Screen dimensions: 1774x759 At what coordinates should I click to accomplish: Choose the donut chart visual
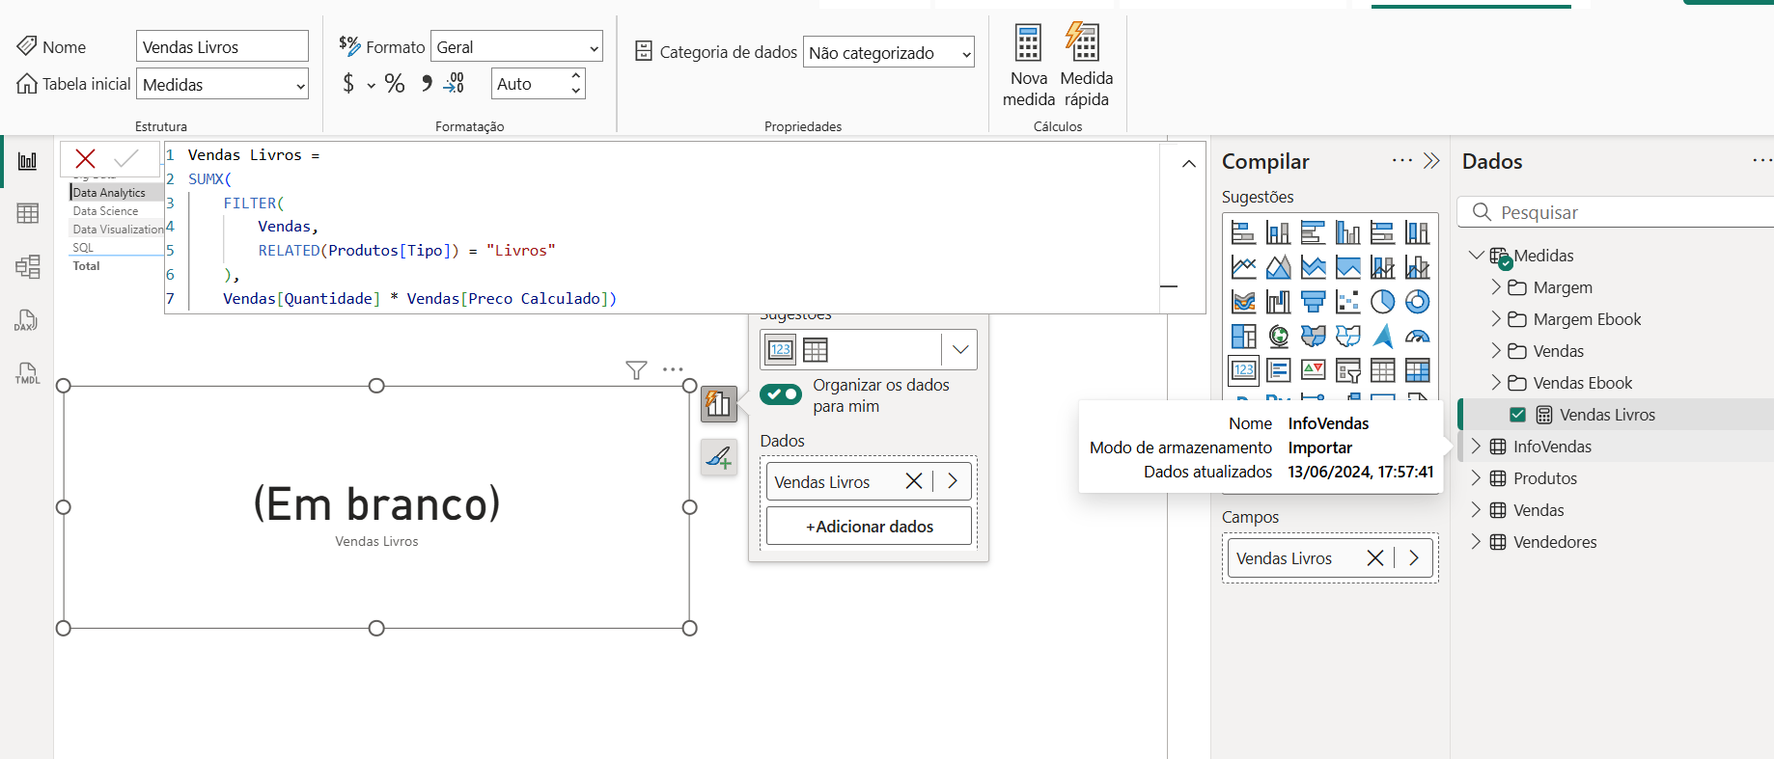pos(1417,302)
